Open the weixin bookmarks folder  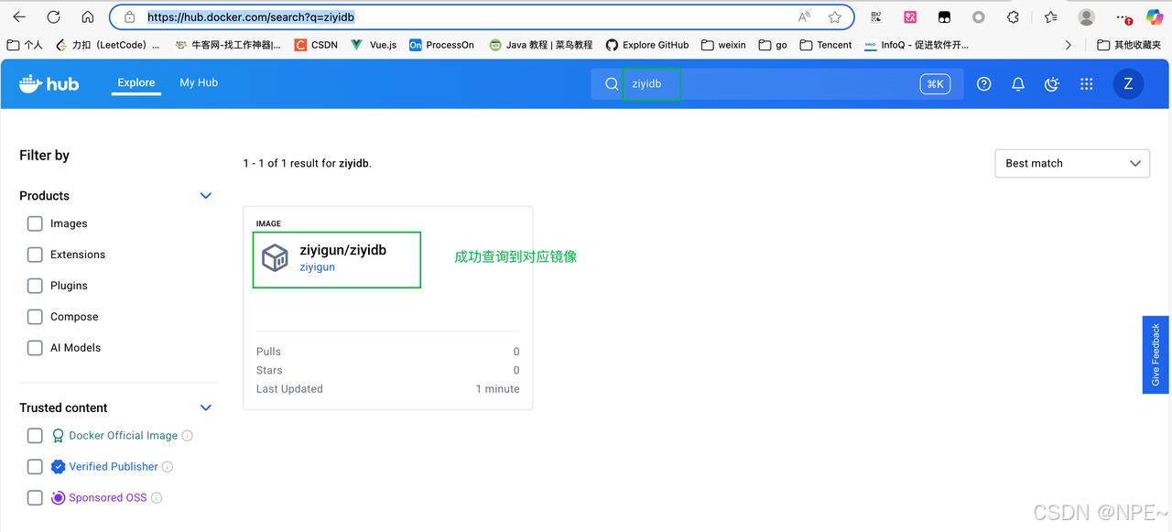(x=723, y=45)
